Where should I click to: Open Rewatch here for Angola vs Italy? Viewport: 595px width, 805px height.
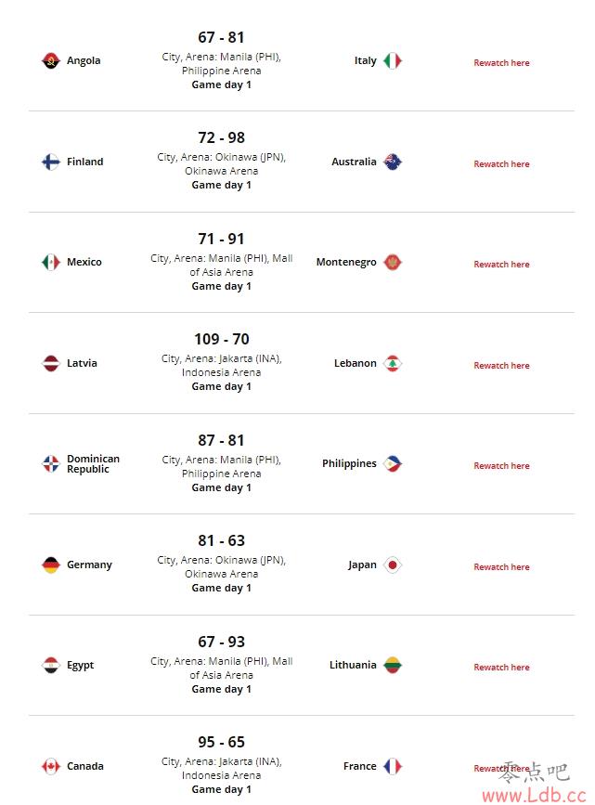[501, 62]
